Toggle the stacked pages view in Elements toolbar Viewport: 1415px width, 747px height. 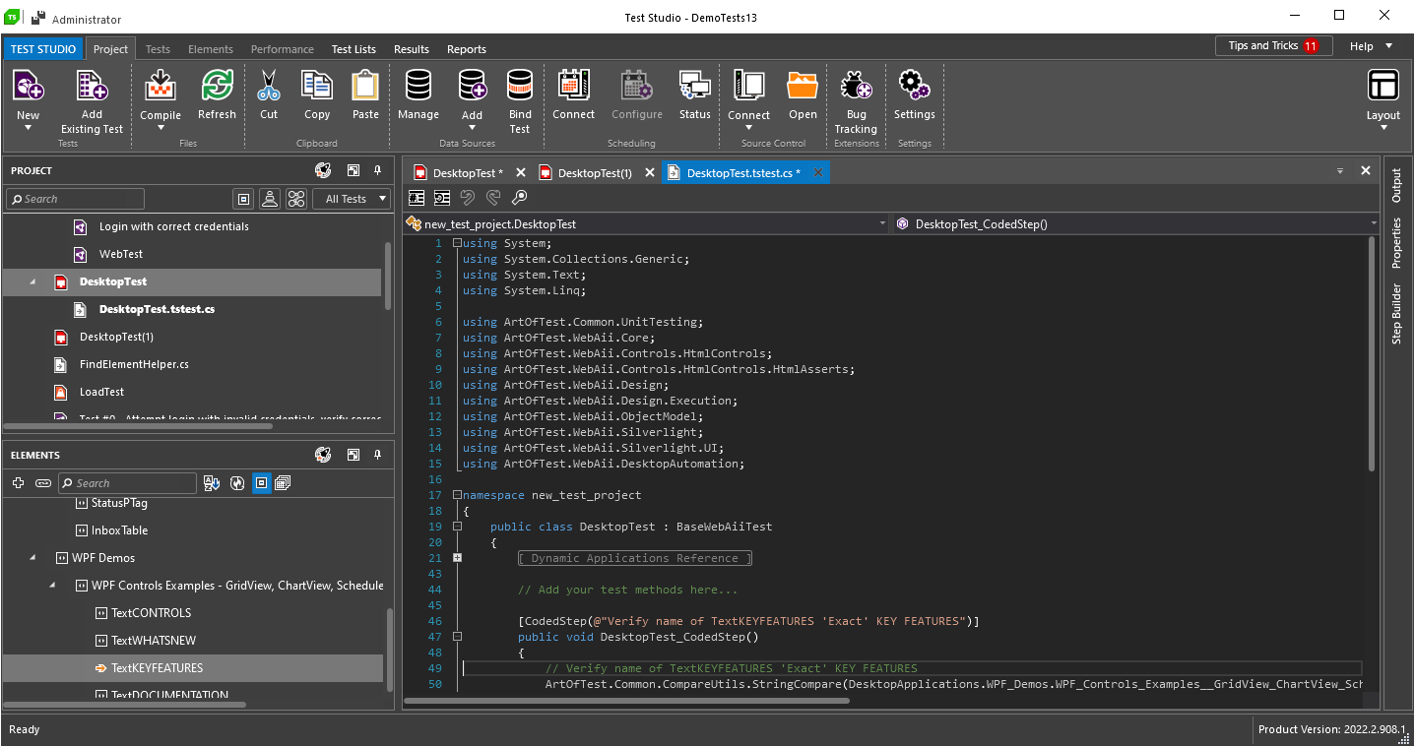pos(284,483)
